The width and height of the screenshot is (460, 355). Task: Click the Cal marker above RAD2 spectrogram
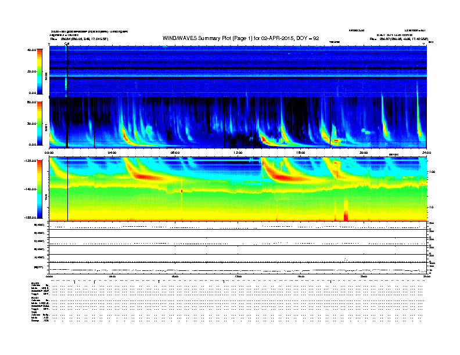click(67, 44)
